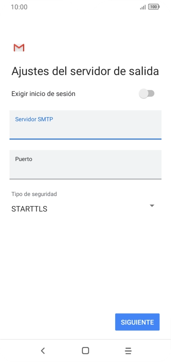The height and width of the screenshot is (362, 171).
Task: Focus the Servidor SMTP text field
Action: (86, 125)
